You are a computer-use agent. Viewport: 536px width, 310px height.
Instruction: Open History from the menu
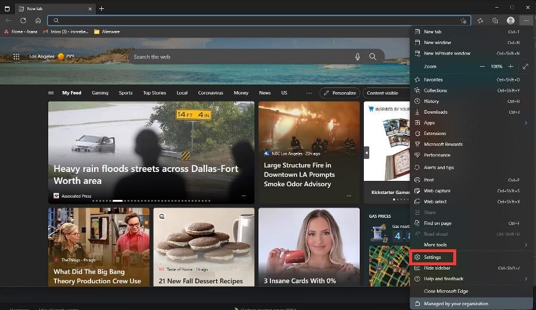coord(472,101)
